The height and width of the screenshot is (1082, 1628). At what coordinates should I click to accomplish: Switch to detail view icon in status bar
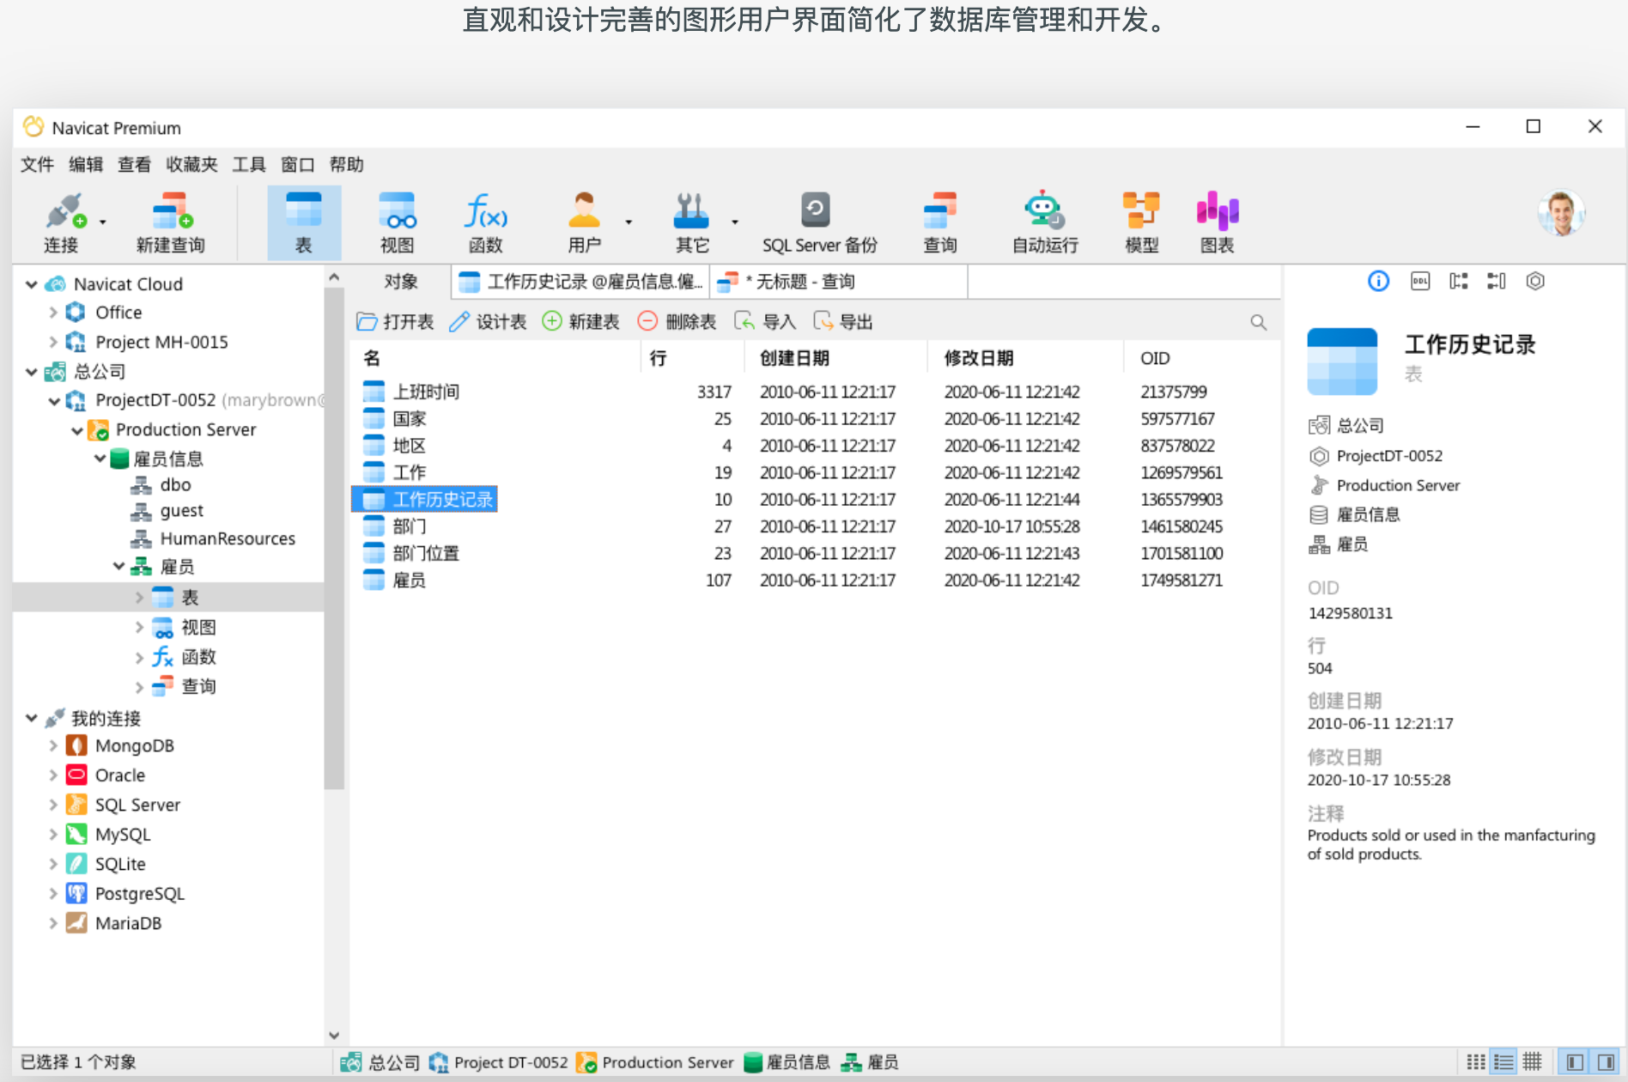tap(1504, 1062)
